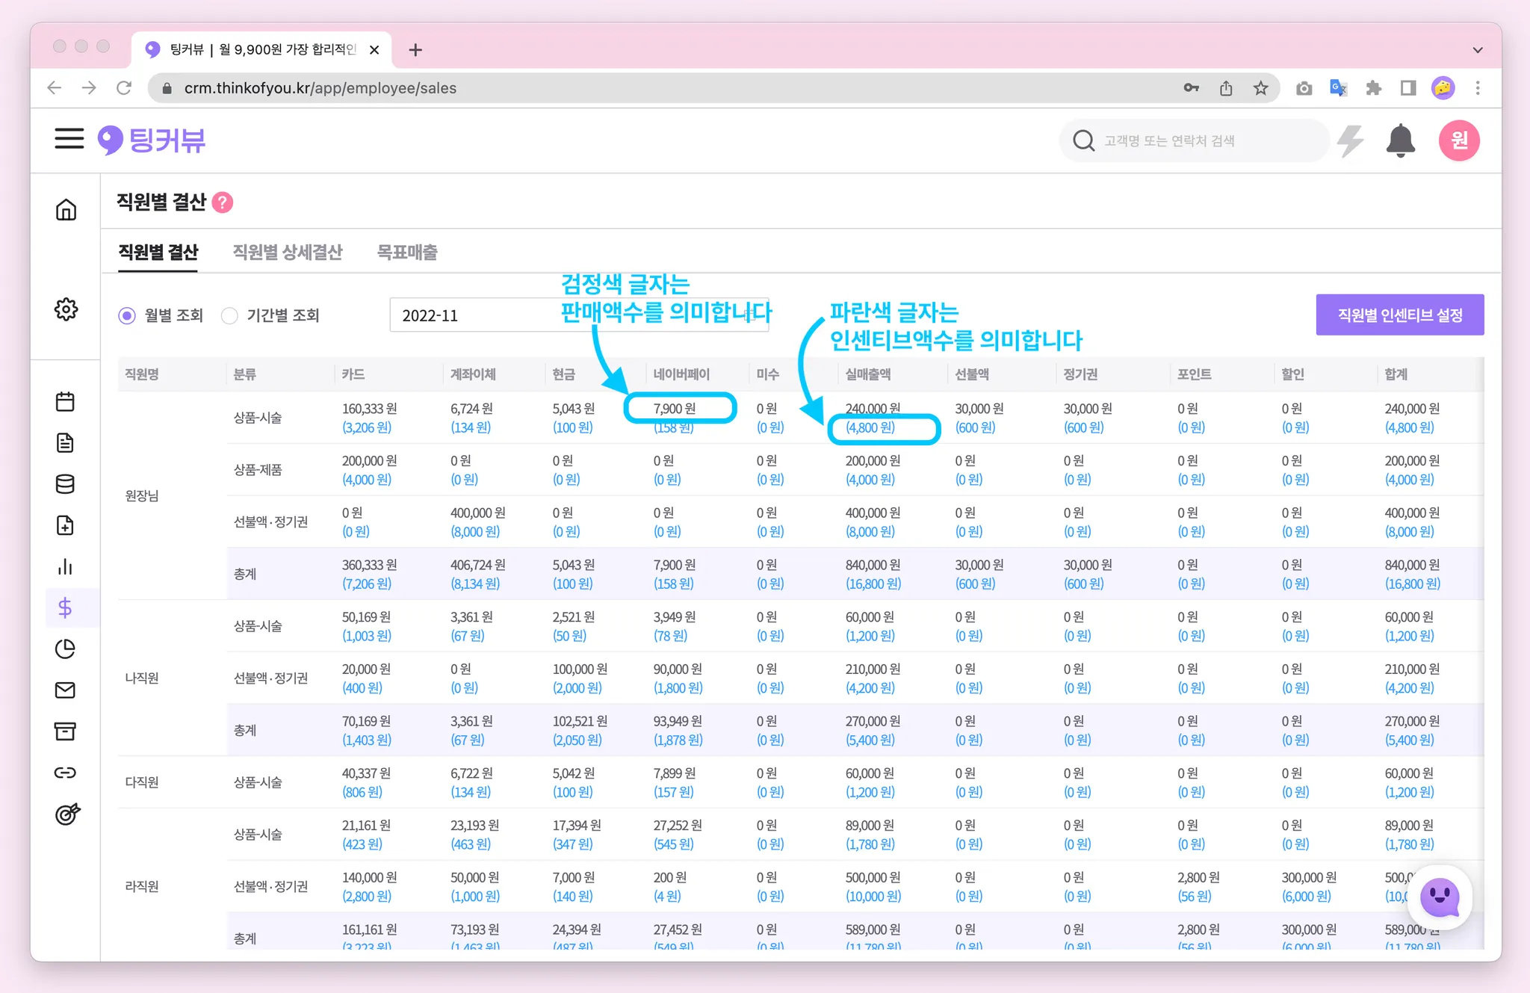
Task: Open the calendar icon in sidebar
Action: pyautogui.click(x=65, y=402)
